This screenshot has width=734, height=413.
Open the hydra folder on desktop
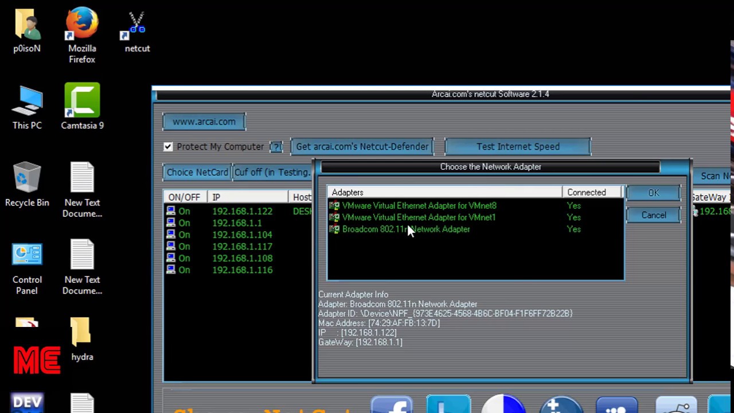[x=82, y=332]
